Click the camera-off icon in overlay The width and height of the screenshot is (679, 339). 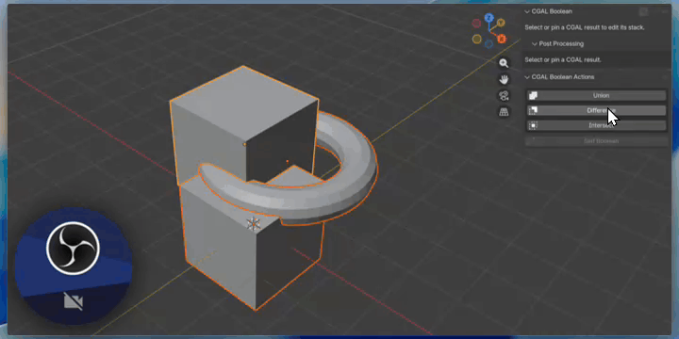coord(74,301)
